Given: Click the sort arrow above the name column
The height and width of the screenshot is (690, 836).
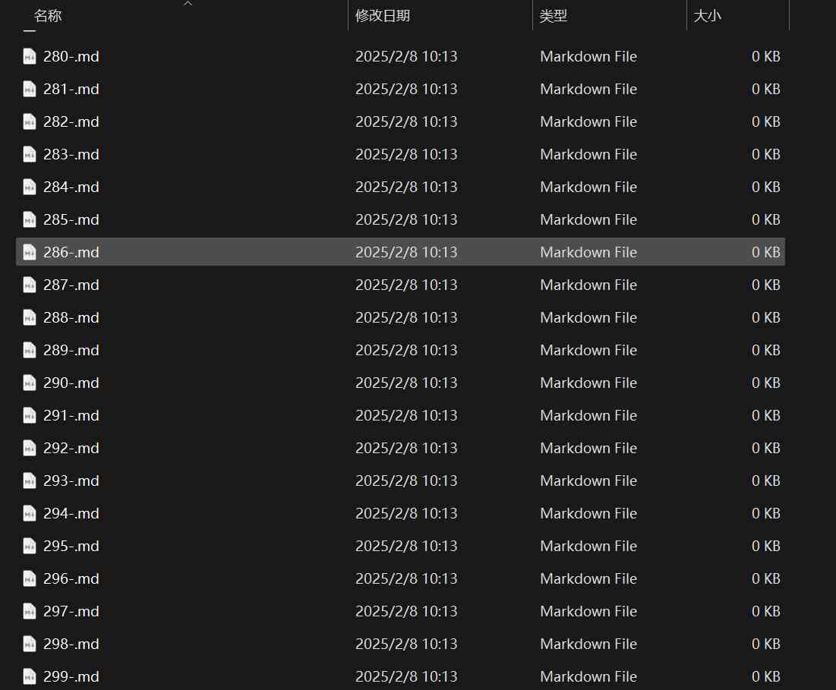Looking at the screenshot, I should click(188, 4).
